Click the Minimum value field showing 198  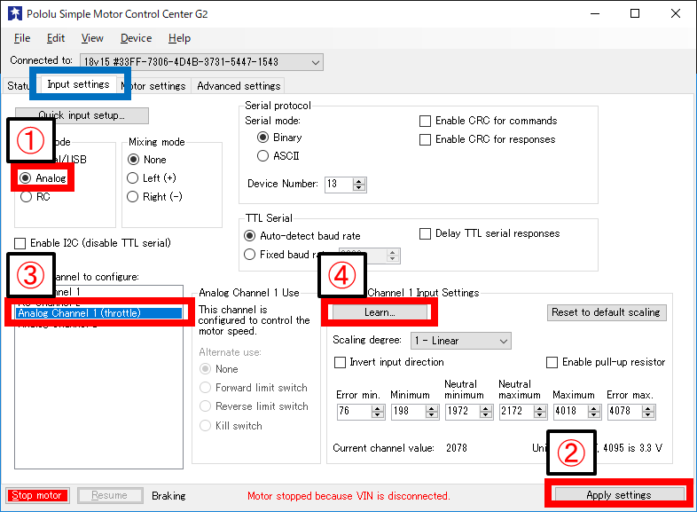pyautogui.click(x=409, y=412)
